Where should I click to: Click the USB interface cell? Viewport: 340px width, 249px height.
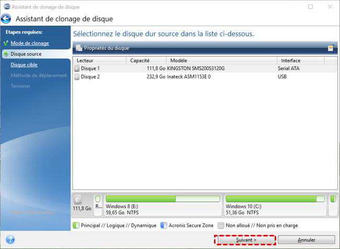282,77
